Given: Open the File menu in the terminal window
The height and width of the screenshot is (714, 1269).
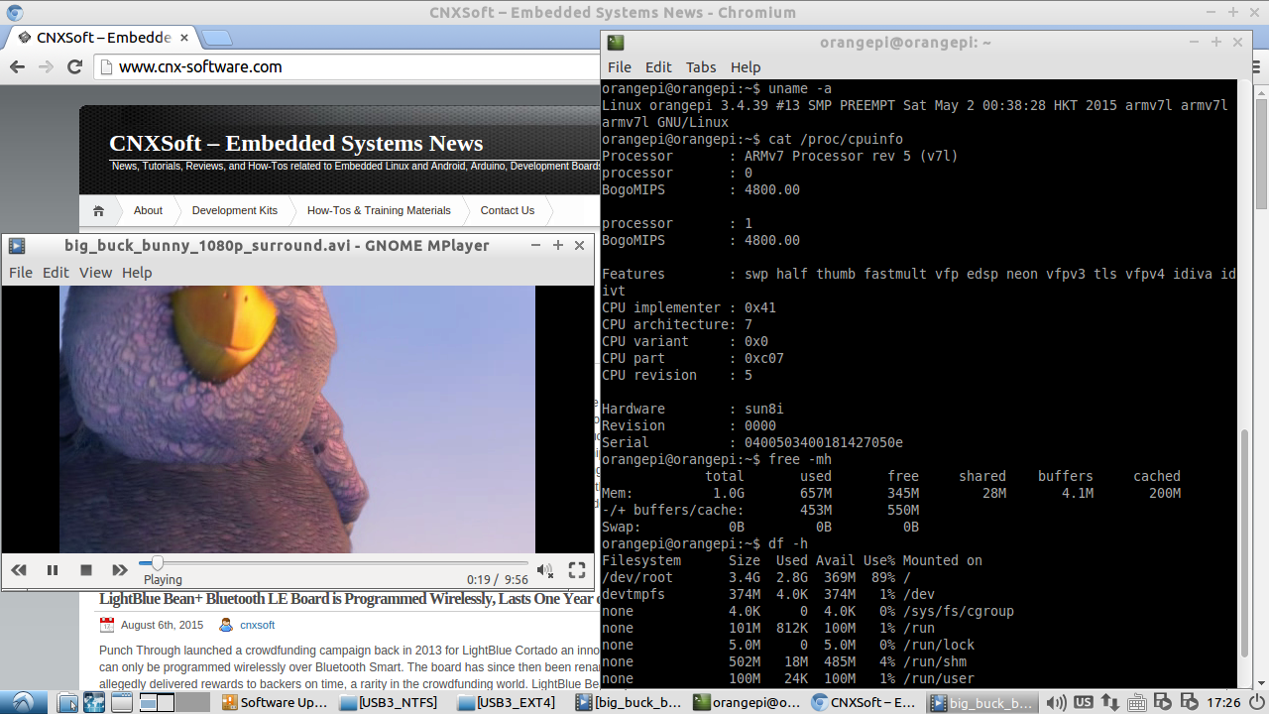Looking at the screenshot, I should pos(620,67).
